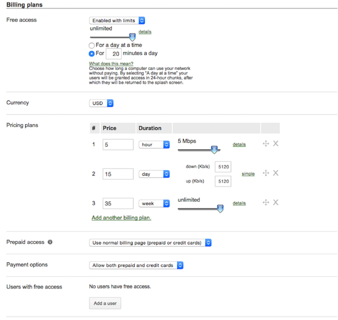Select the 'For a day at a time' radio

pyautogui.click(x=92, y=45)
